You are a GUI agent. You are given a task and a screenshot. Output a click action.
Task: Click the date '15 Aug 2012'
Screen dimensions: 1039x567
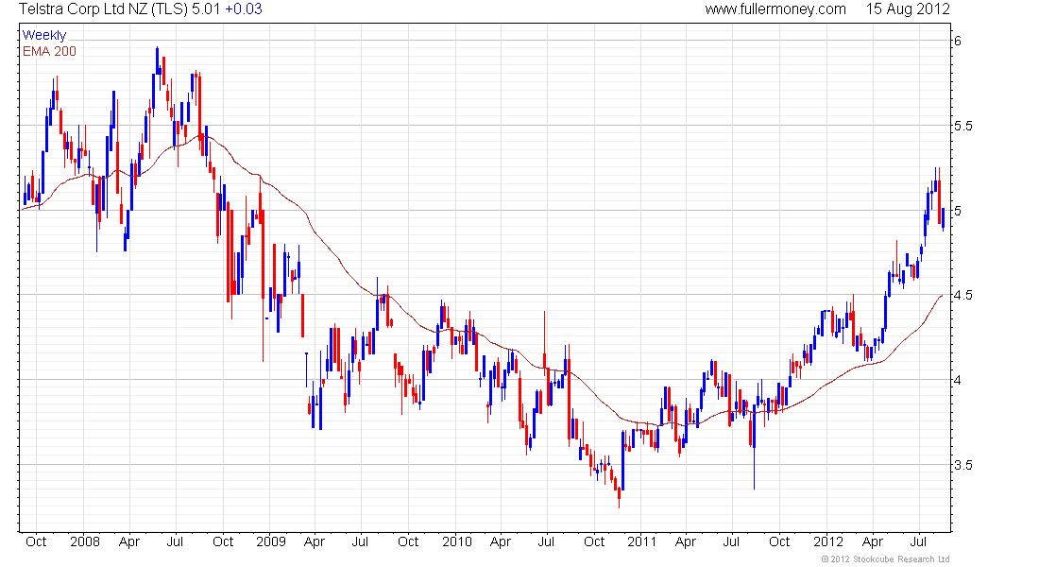coord(908,9)
